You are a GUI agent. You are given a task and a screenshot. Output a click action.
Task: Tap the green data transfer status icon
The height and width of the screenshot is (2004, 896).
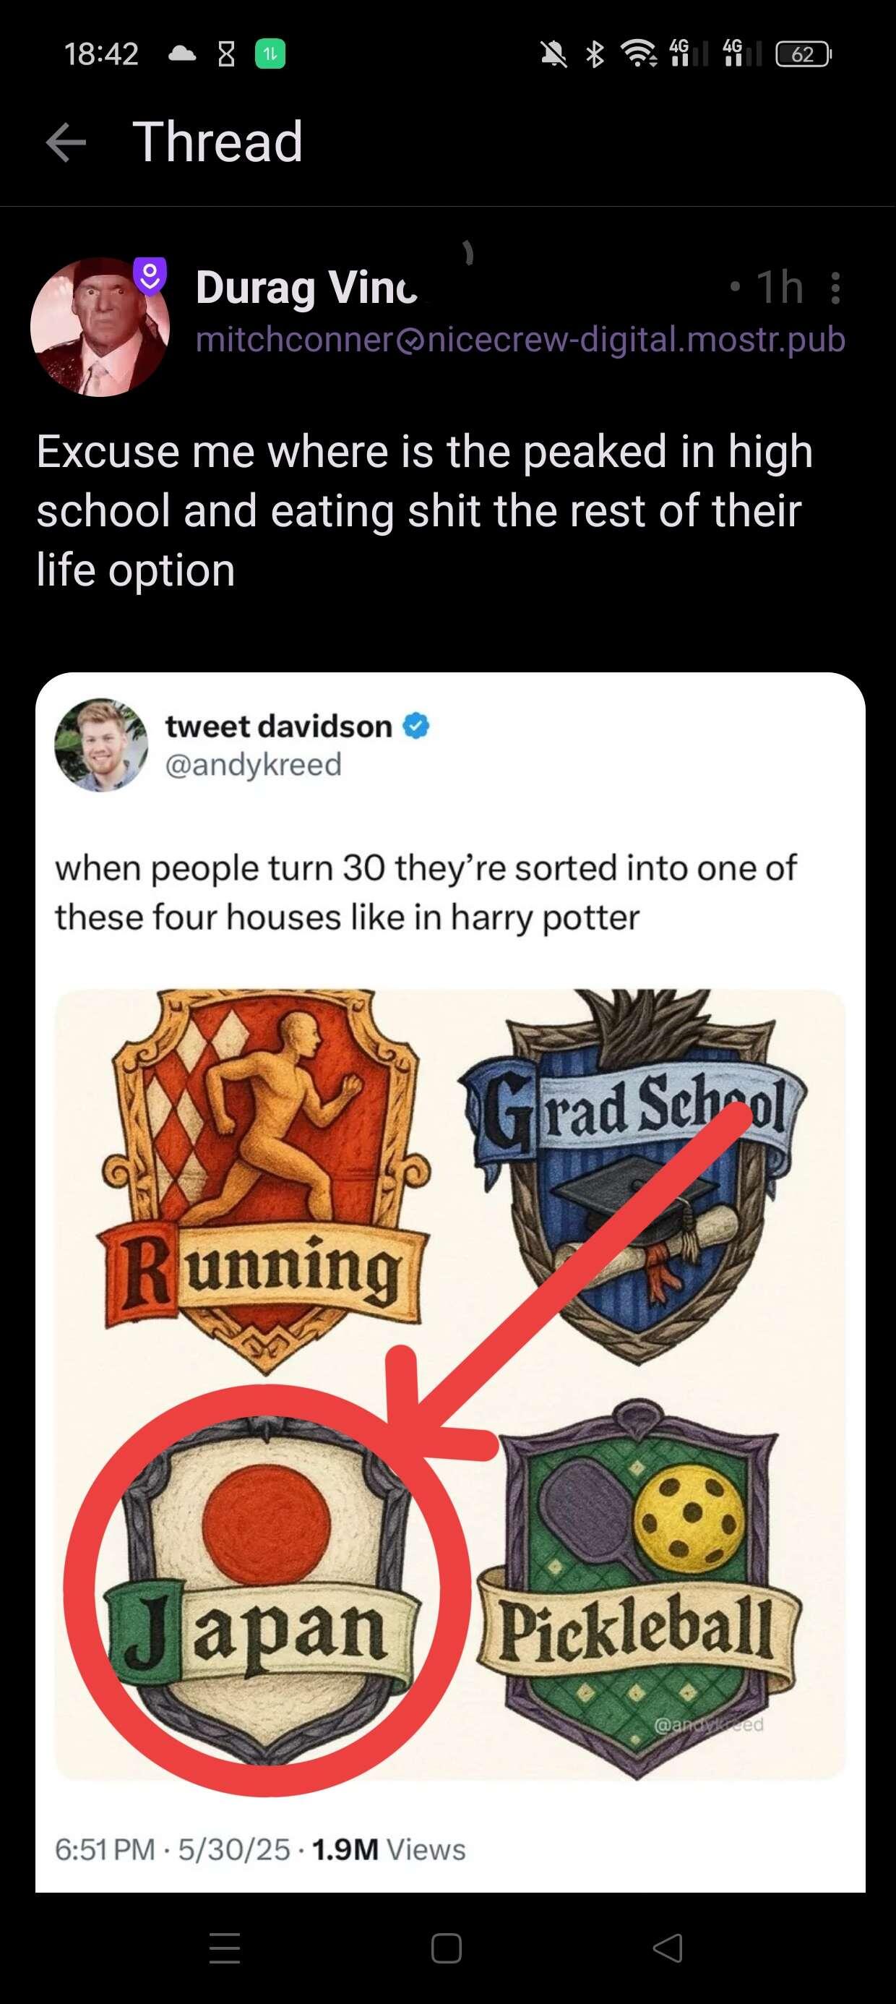[270, 54]
